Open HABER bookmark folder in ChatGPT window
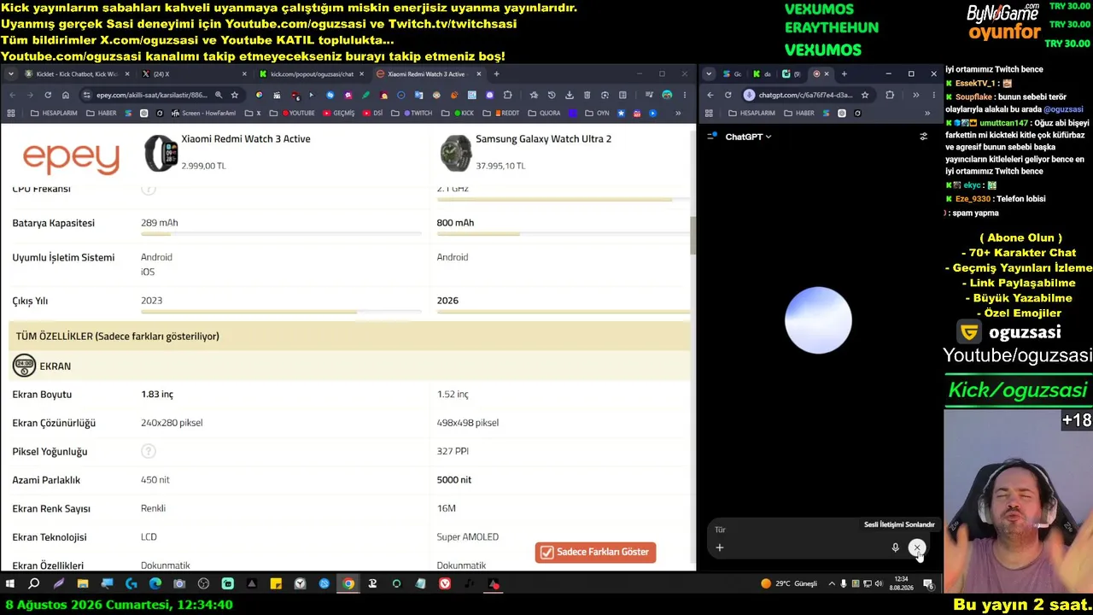 (x=800, y=113)
